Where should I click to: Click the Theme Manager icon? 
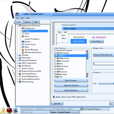tap(23, 50)
